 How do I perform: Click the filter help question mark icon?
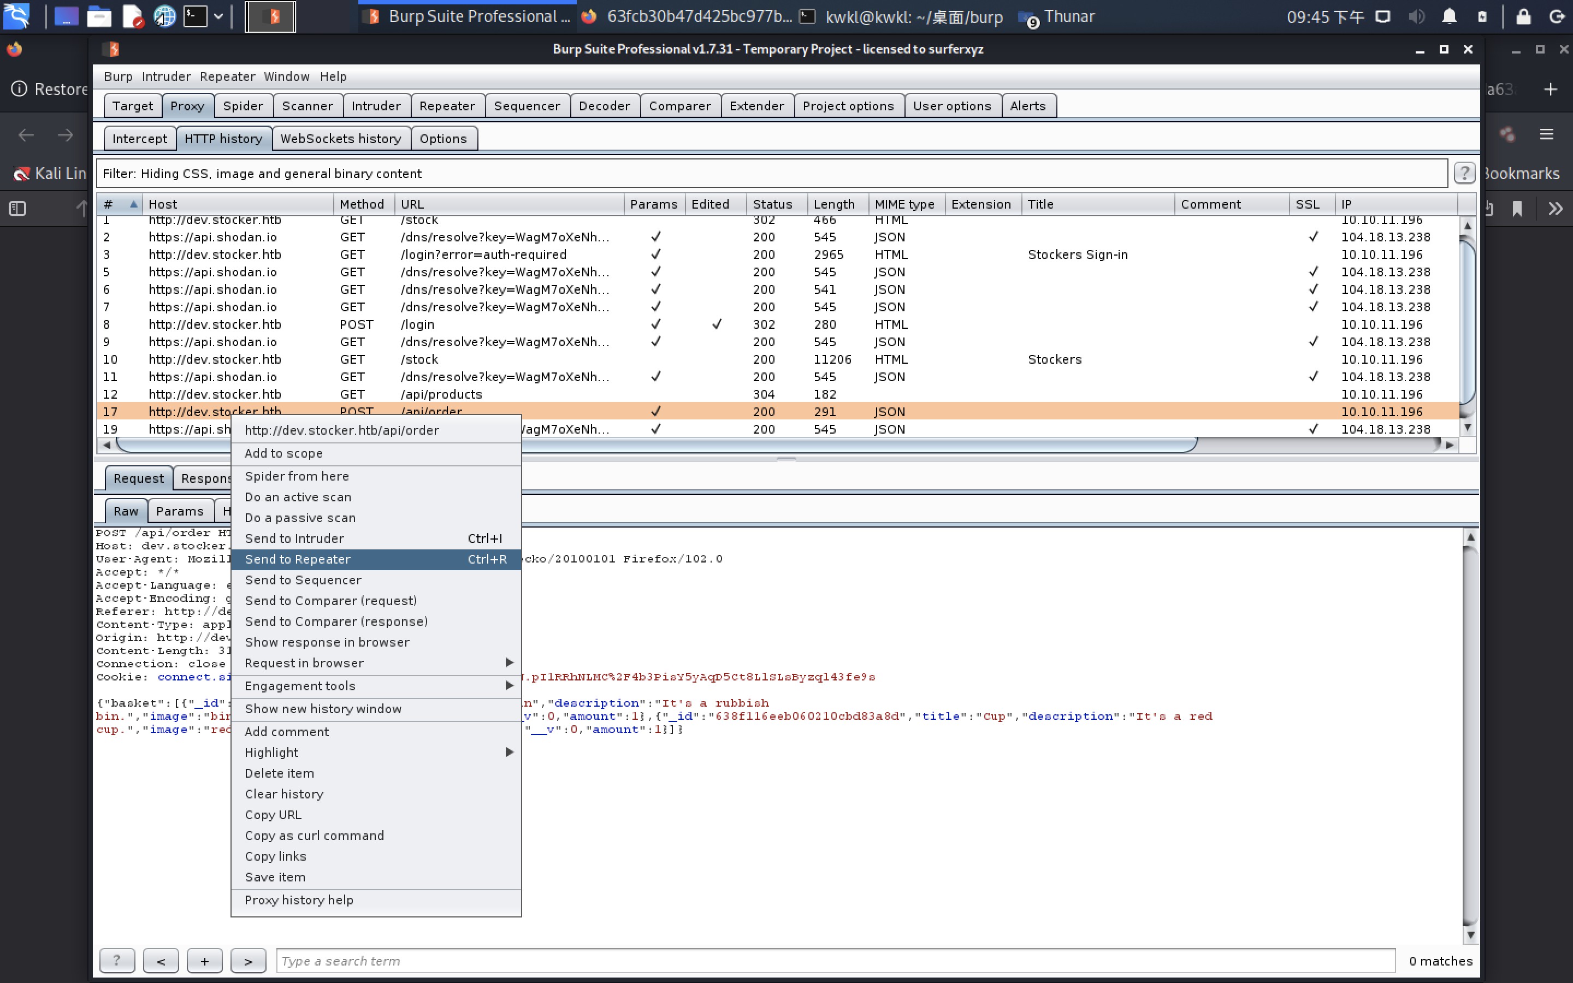pyautogui.click(x=1463, y=173)
